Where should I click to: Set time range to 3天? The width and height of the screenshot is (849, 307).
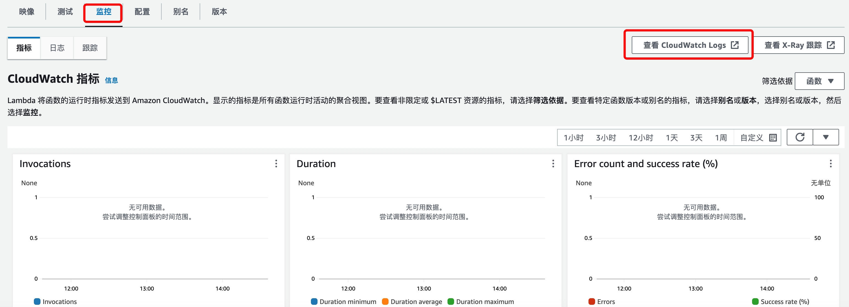pos(696,137)
